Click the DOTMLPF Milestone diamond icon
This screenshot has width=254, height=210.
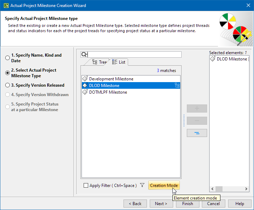(x=85, y=92)
